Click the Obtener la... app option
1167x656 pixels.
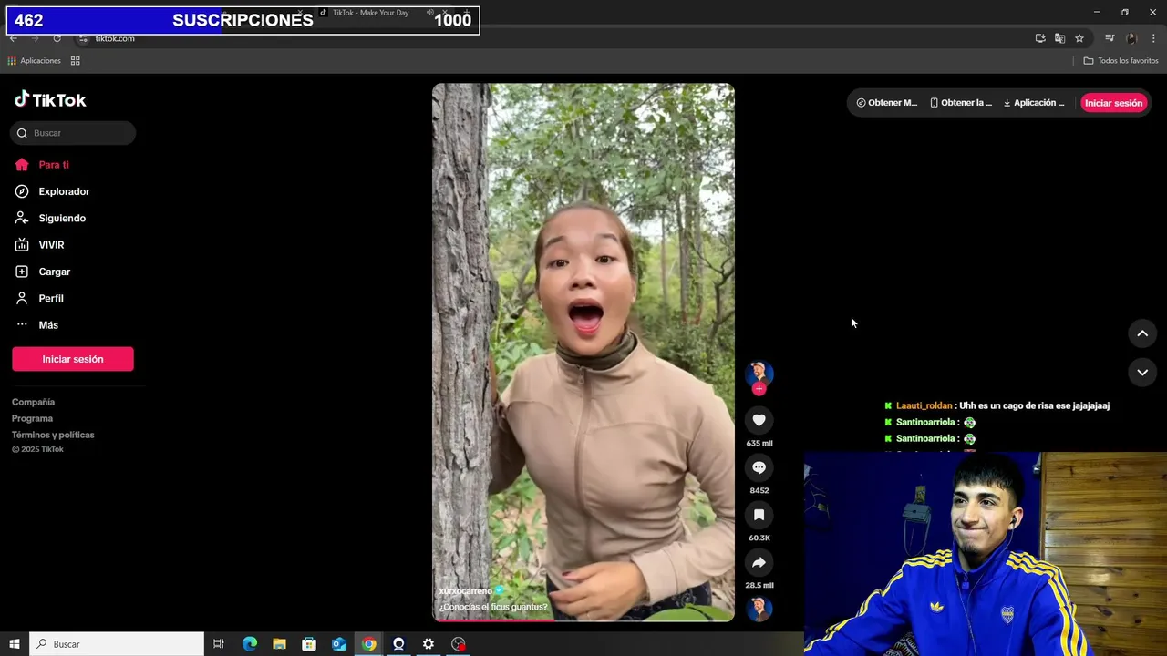point(961,103)
